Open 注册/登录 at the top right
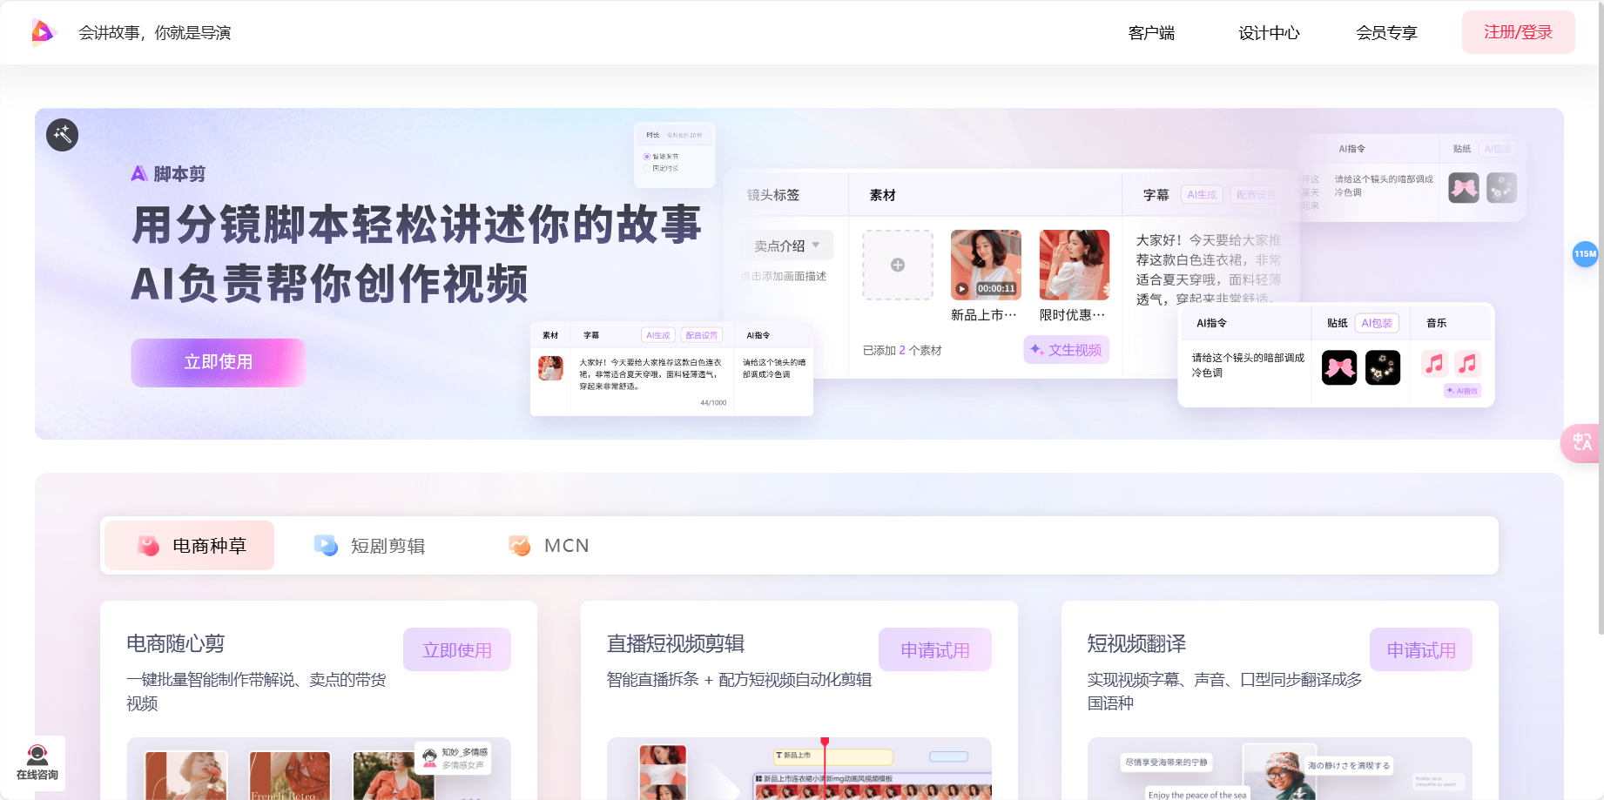 tap(1518, 31)
